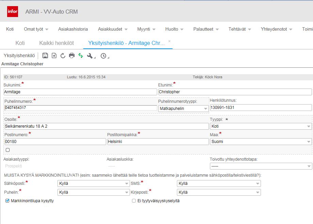Image resolution: width=313 pixels, height=224 pixels.
Task: Open the Tyyppi dropdown showing Koti
Action: tap(261, 126)
